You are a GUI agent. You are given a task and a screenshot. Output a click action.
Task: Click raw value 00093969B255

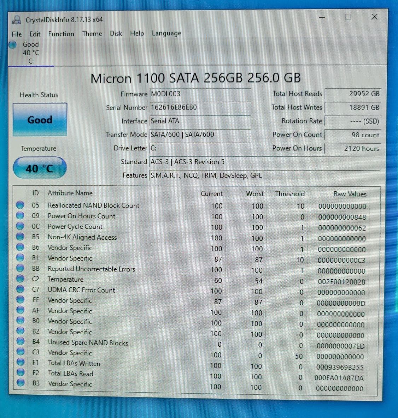click(x=340, y=368)
